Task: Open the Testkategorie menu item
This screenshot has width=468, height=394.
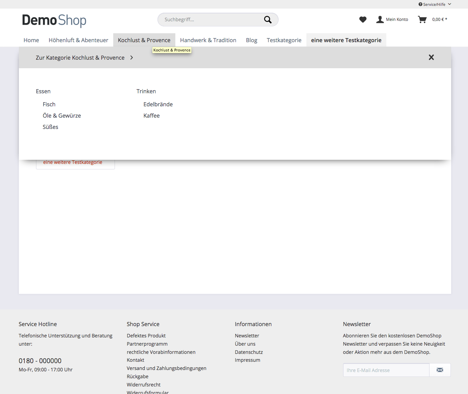Action: pos(284,40)
